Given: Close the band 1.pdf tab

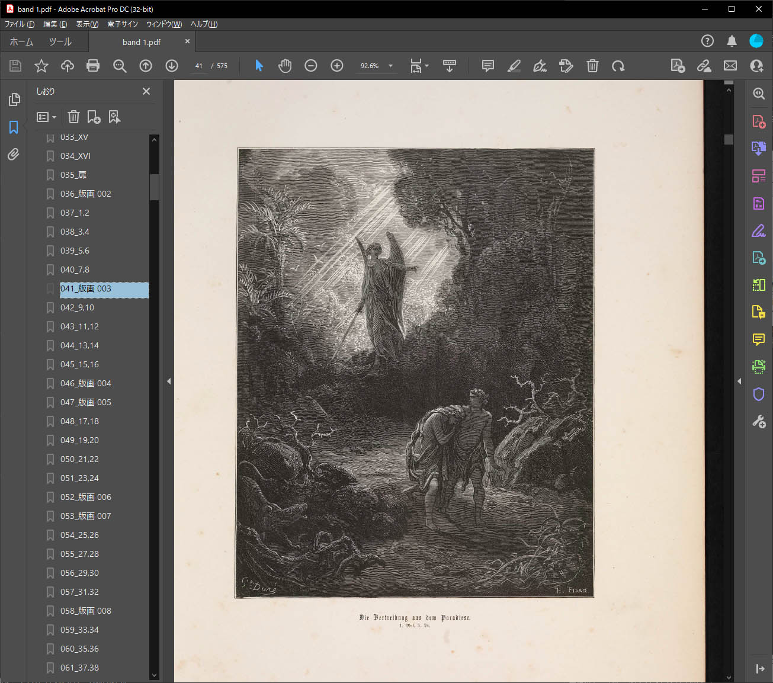Looking at the screenshot, I should [187, 41].
